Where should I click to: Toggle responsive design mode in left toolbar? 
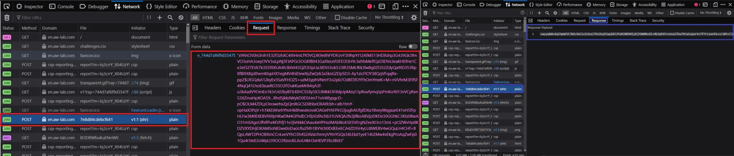[x=395, y=6]
